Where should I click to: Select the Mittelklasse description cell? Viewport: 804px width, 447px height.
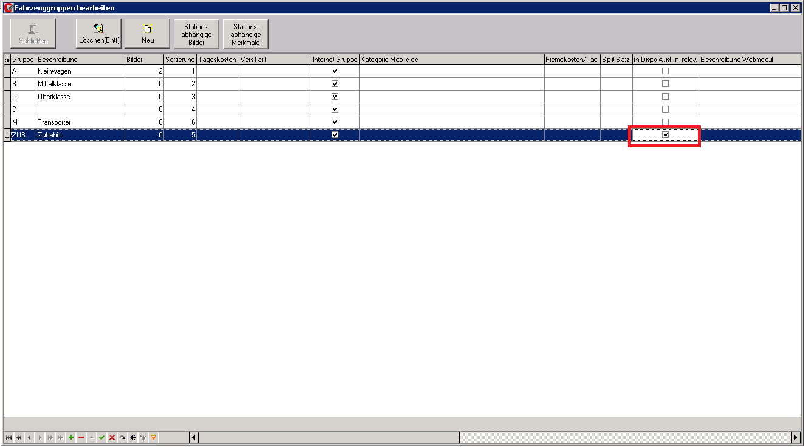80,84
